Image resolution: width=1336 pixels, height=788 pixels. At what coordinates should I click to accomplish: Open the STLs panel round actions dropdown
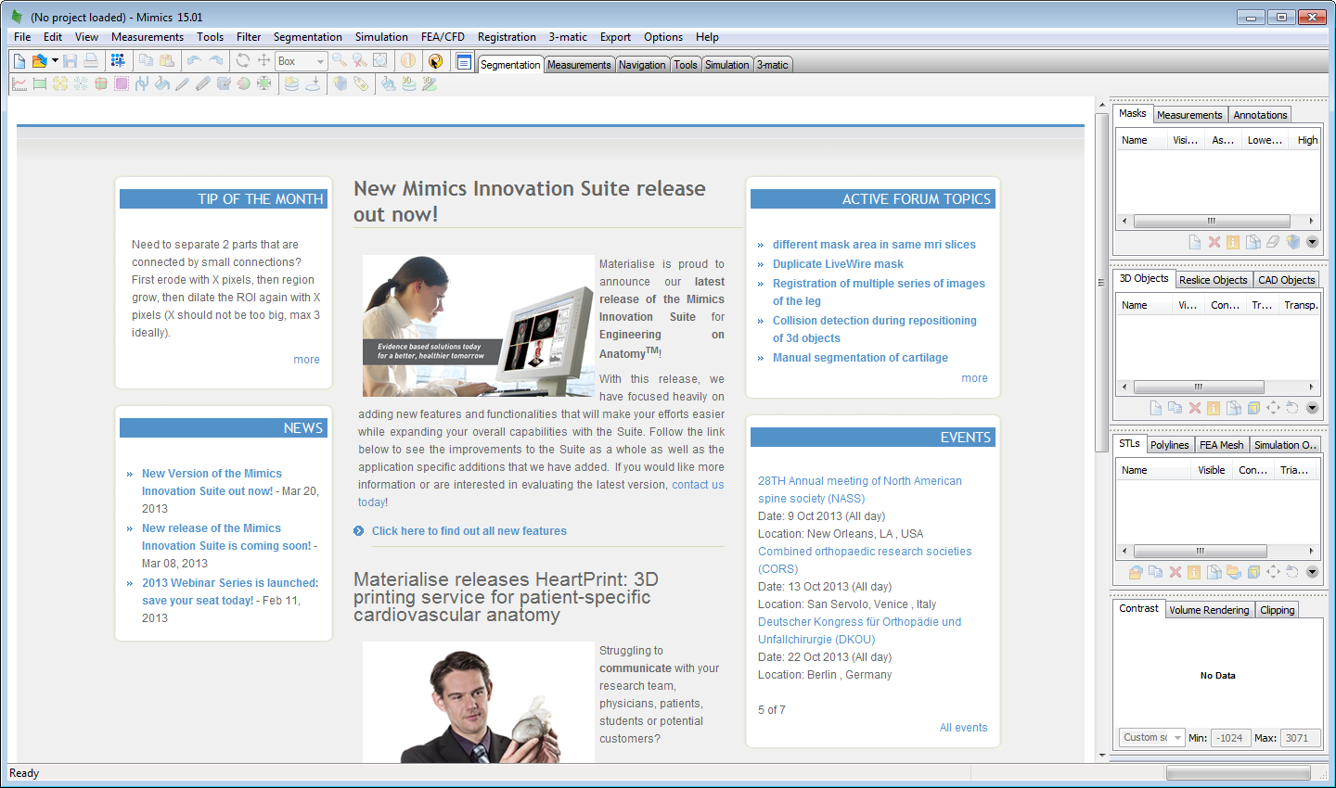tap(1312, 572)
